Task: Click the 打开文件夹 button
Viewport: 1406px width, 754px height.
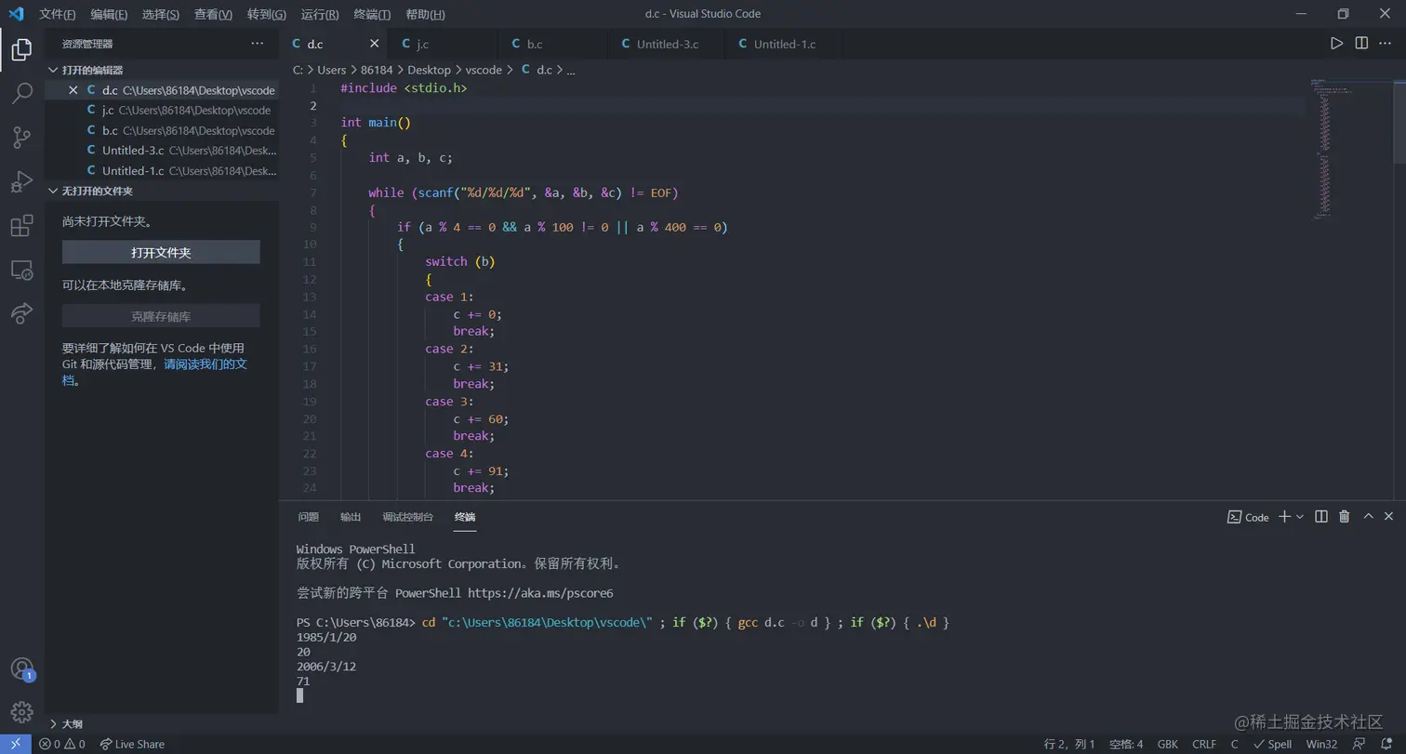Action: click(x=161, y=252)
